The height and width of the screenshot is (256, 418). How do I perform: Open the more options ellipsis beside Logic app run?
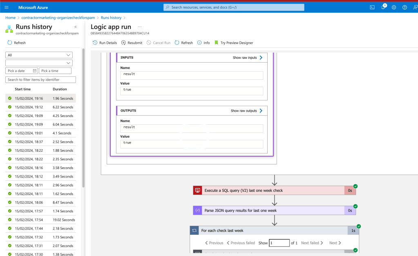140,27
